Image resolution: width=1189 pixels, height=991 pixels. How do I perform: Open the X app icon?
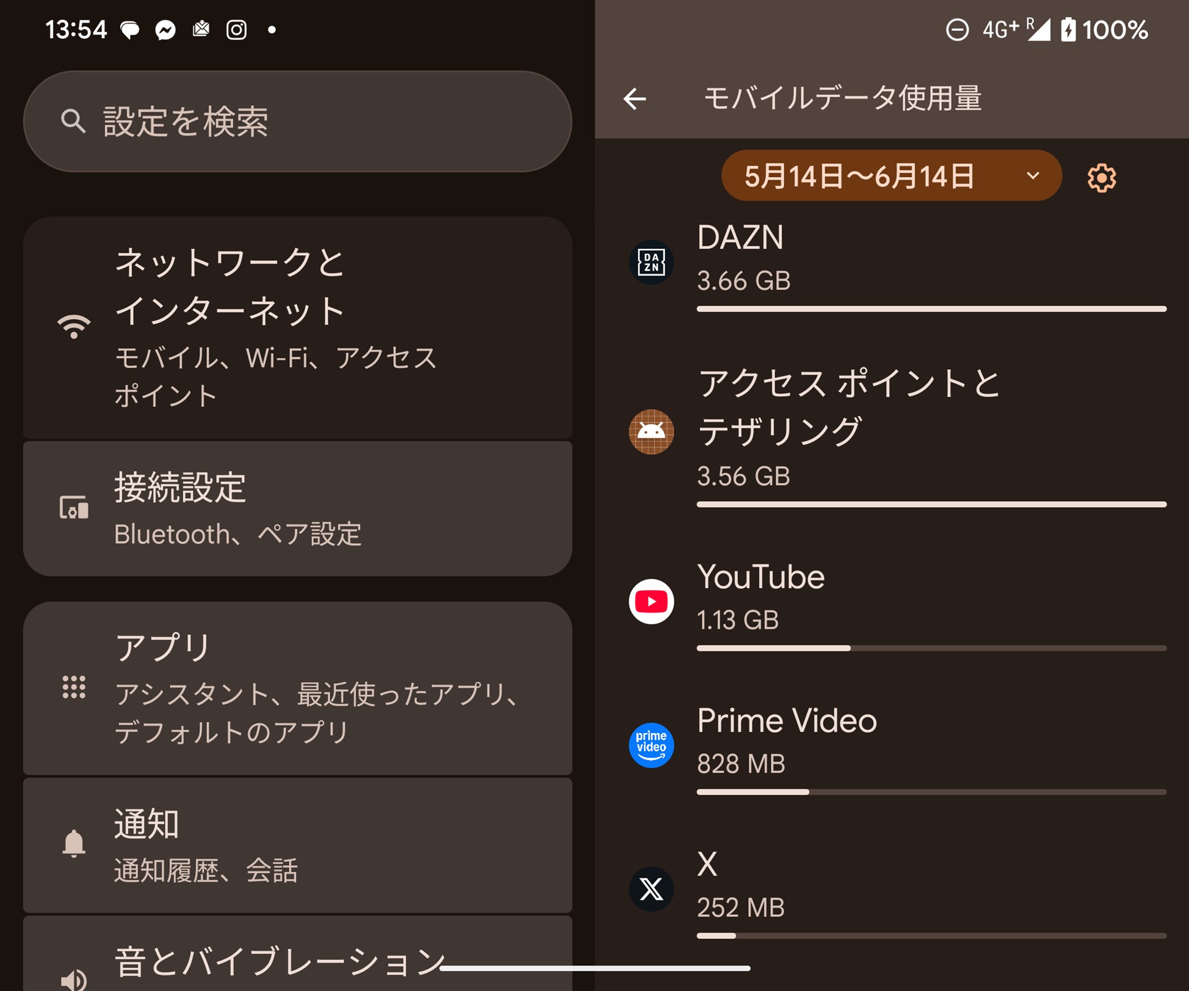(x=650, y=888)
